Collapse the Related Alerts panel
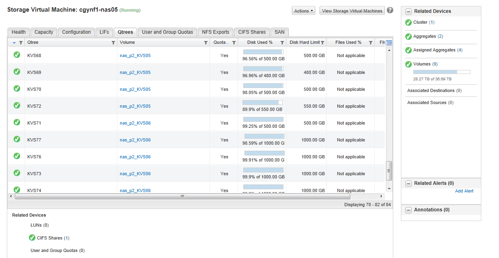The image size is (499, 258). [409, 184]
